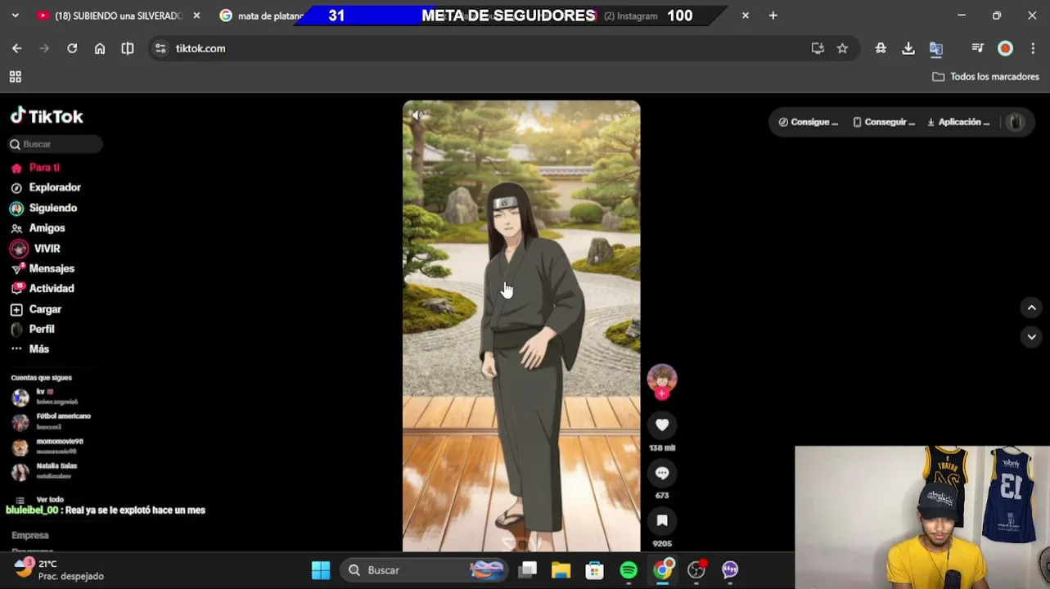Mute the video with the speaker icon

pyautogui.click(x=417, y=115)
